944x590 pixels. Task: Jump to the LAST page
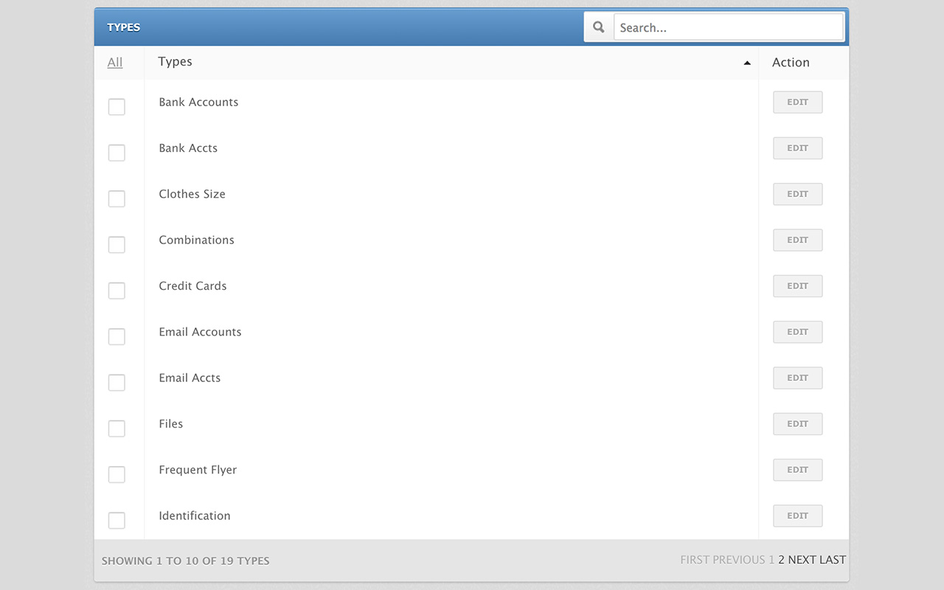(x=833, y=560)
